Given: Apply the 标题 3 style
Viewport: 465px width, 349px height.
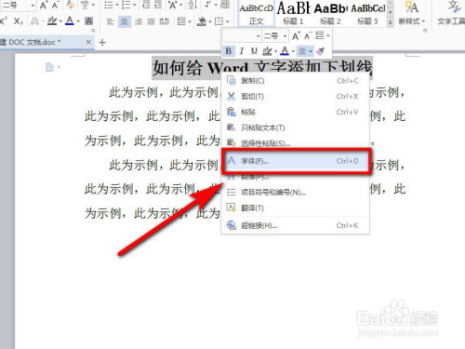Looking at the screenshot, I should [x=368, y=14].
